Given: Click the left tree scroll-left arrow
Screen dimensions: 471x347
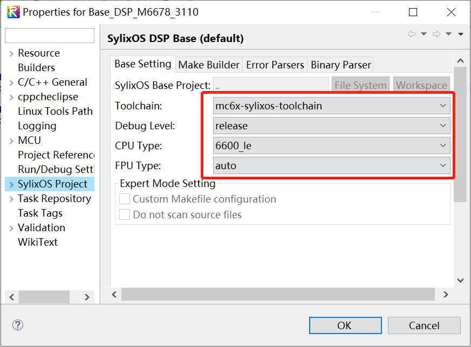Looking at the screenshot, I should pyautogui.click(x=12, y=297).
